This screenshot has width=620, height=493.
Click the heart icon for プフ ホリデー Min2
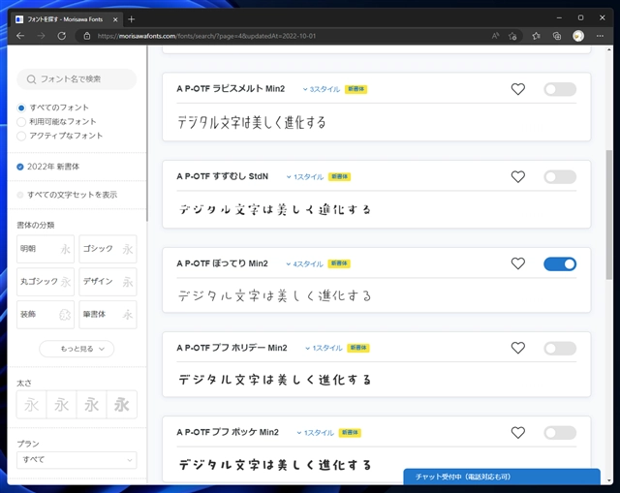click(x=518, y=348)
